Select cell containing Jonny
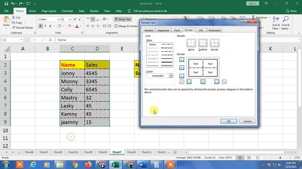 72,73
